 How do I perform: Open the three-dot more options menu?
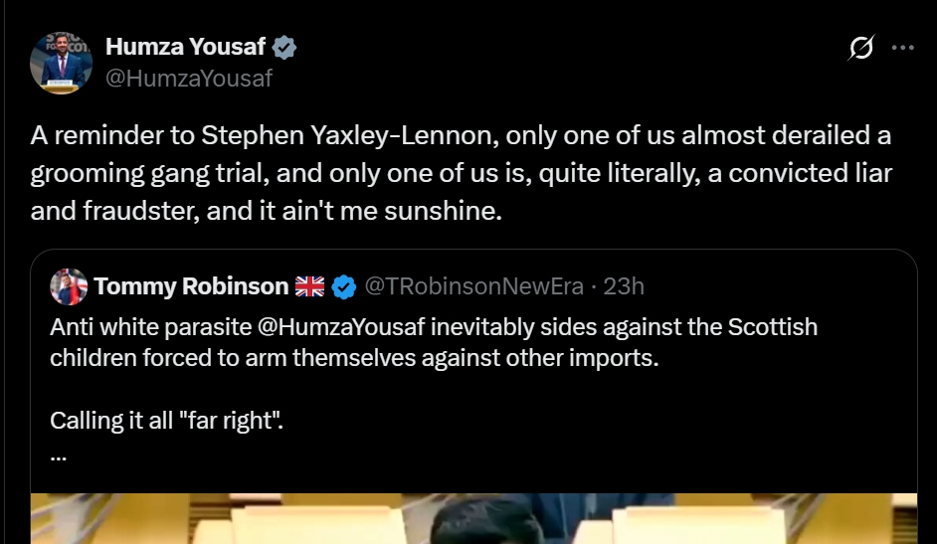point(902,48)
